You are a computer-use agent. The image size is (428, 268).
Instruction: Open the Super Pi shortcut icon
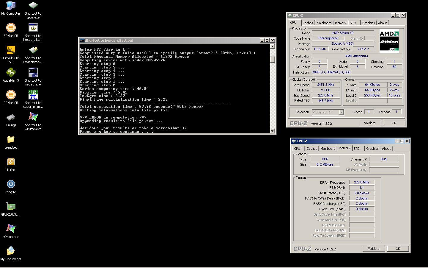[33, 95]
